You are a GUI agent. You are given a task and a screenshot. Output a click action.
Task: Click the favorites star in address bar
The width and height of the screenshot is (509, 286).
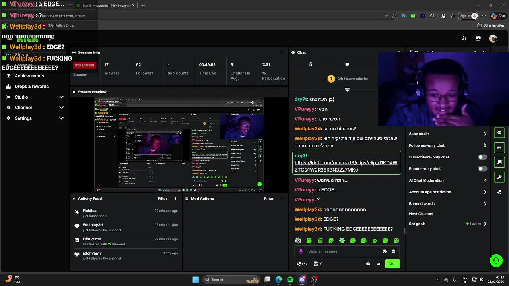(394, 16)
